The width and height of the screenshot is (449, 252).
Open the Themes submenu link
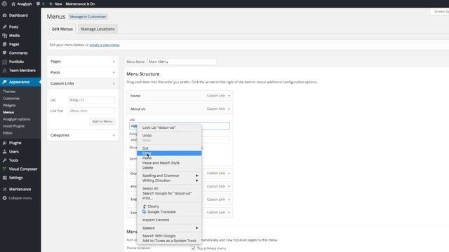(x=9, y=92)
